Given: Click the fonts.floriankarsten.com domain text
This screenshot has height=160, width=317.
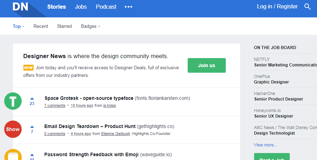Looking at the screenshot, I should pyautogui.click(x=162, y=98).
